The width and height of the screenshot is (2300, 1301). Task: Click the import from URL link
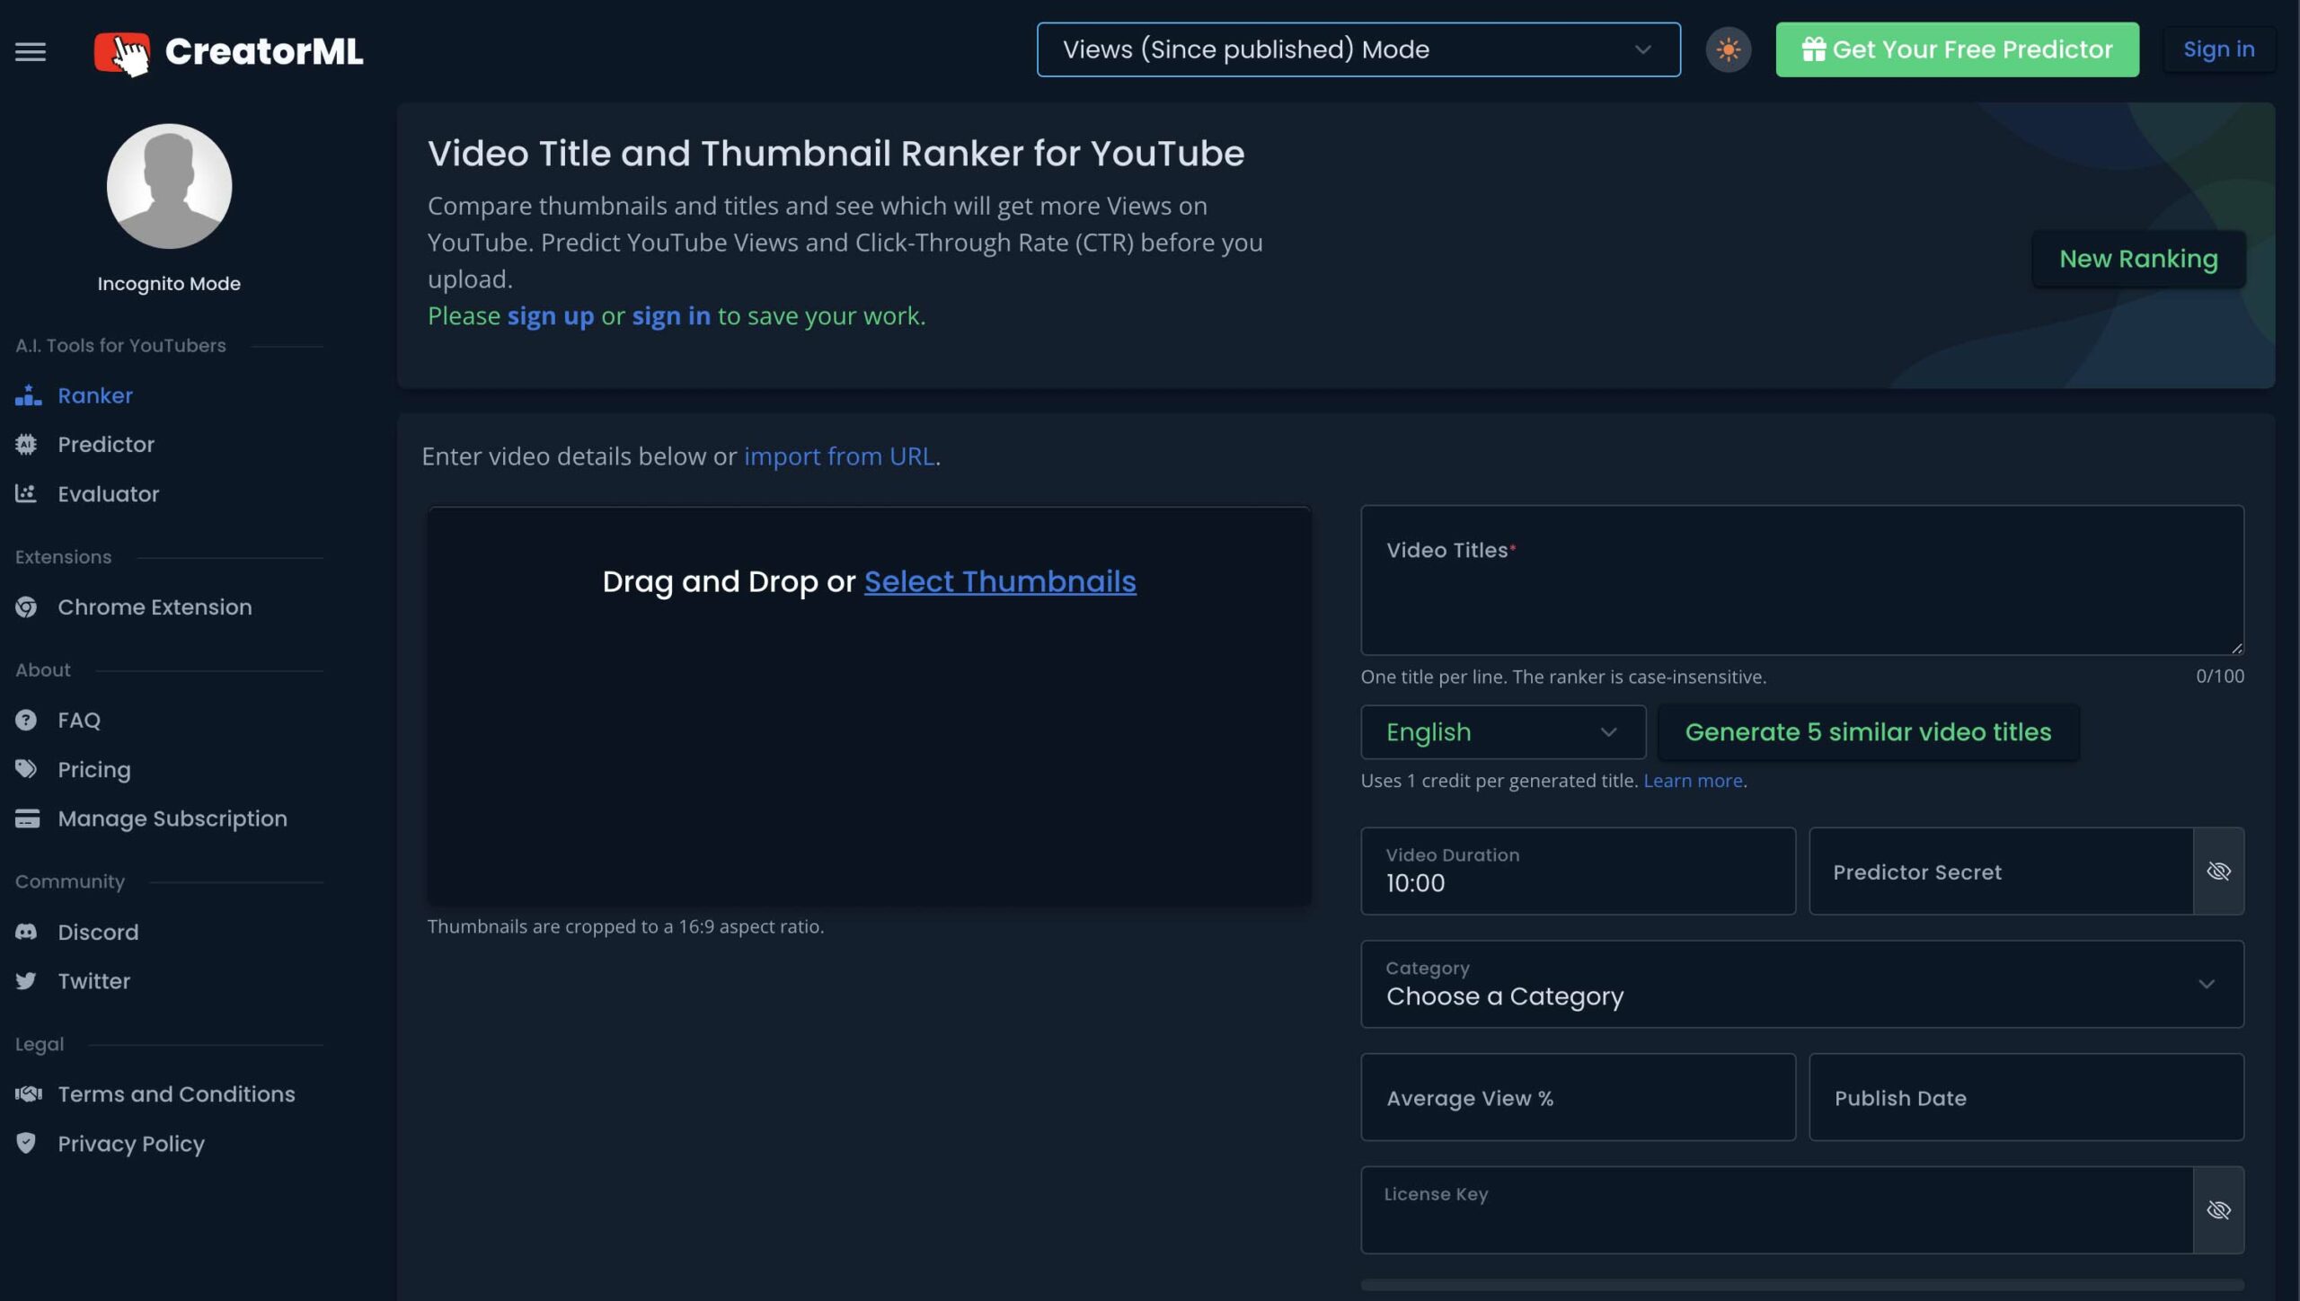click(837, 456)
